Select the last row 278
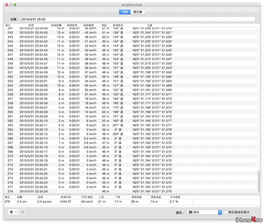264x224 pixels. [131, 191]
